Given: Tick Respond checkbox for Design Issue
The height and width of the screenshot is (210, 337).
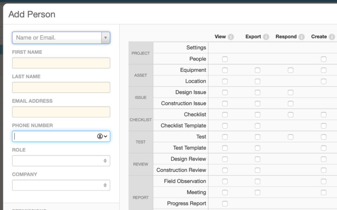Looking at the screenshot, I should [291, 92].
